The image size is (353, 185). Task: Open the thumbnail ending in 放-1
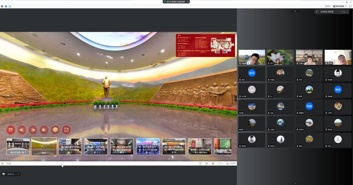[x=70, y=146]
